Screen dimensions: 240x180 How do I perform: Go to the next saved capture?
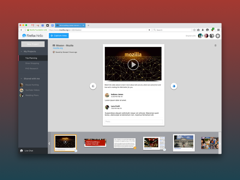174,86
